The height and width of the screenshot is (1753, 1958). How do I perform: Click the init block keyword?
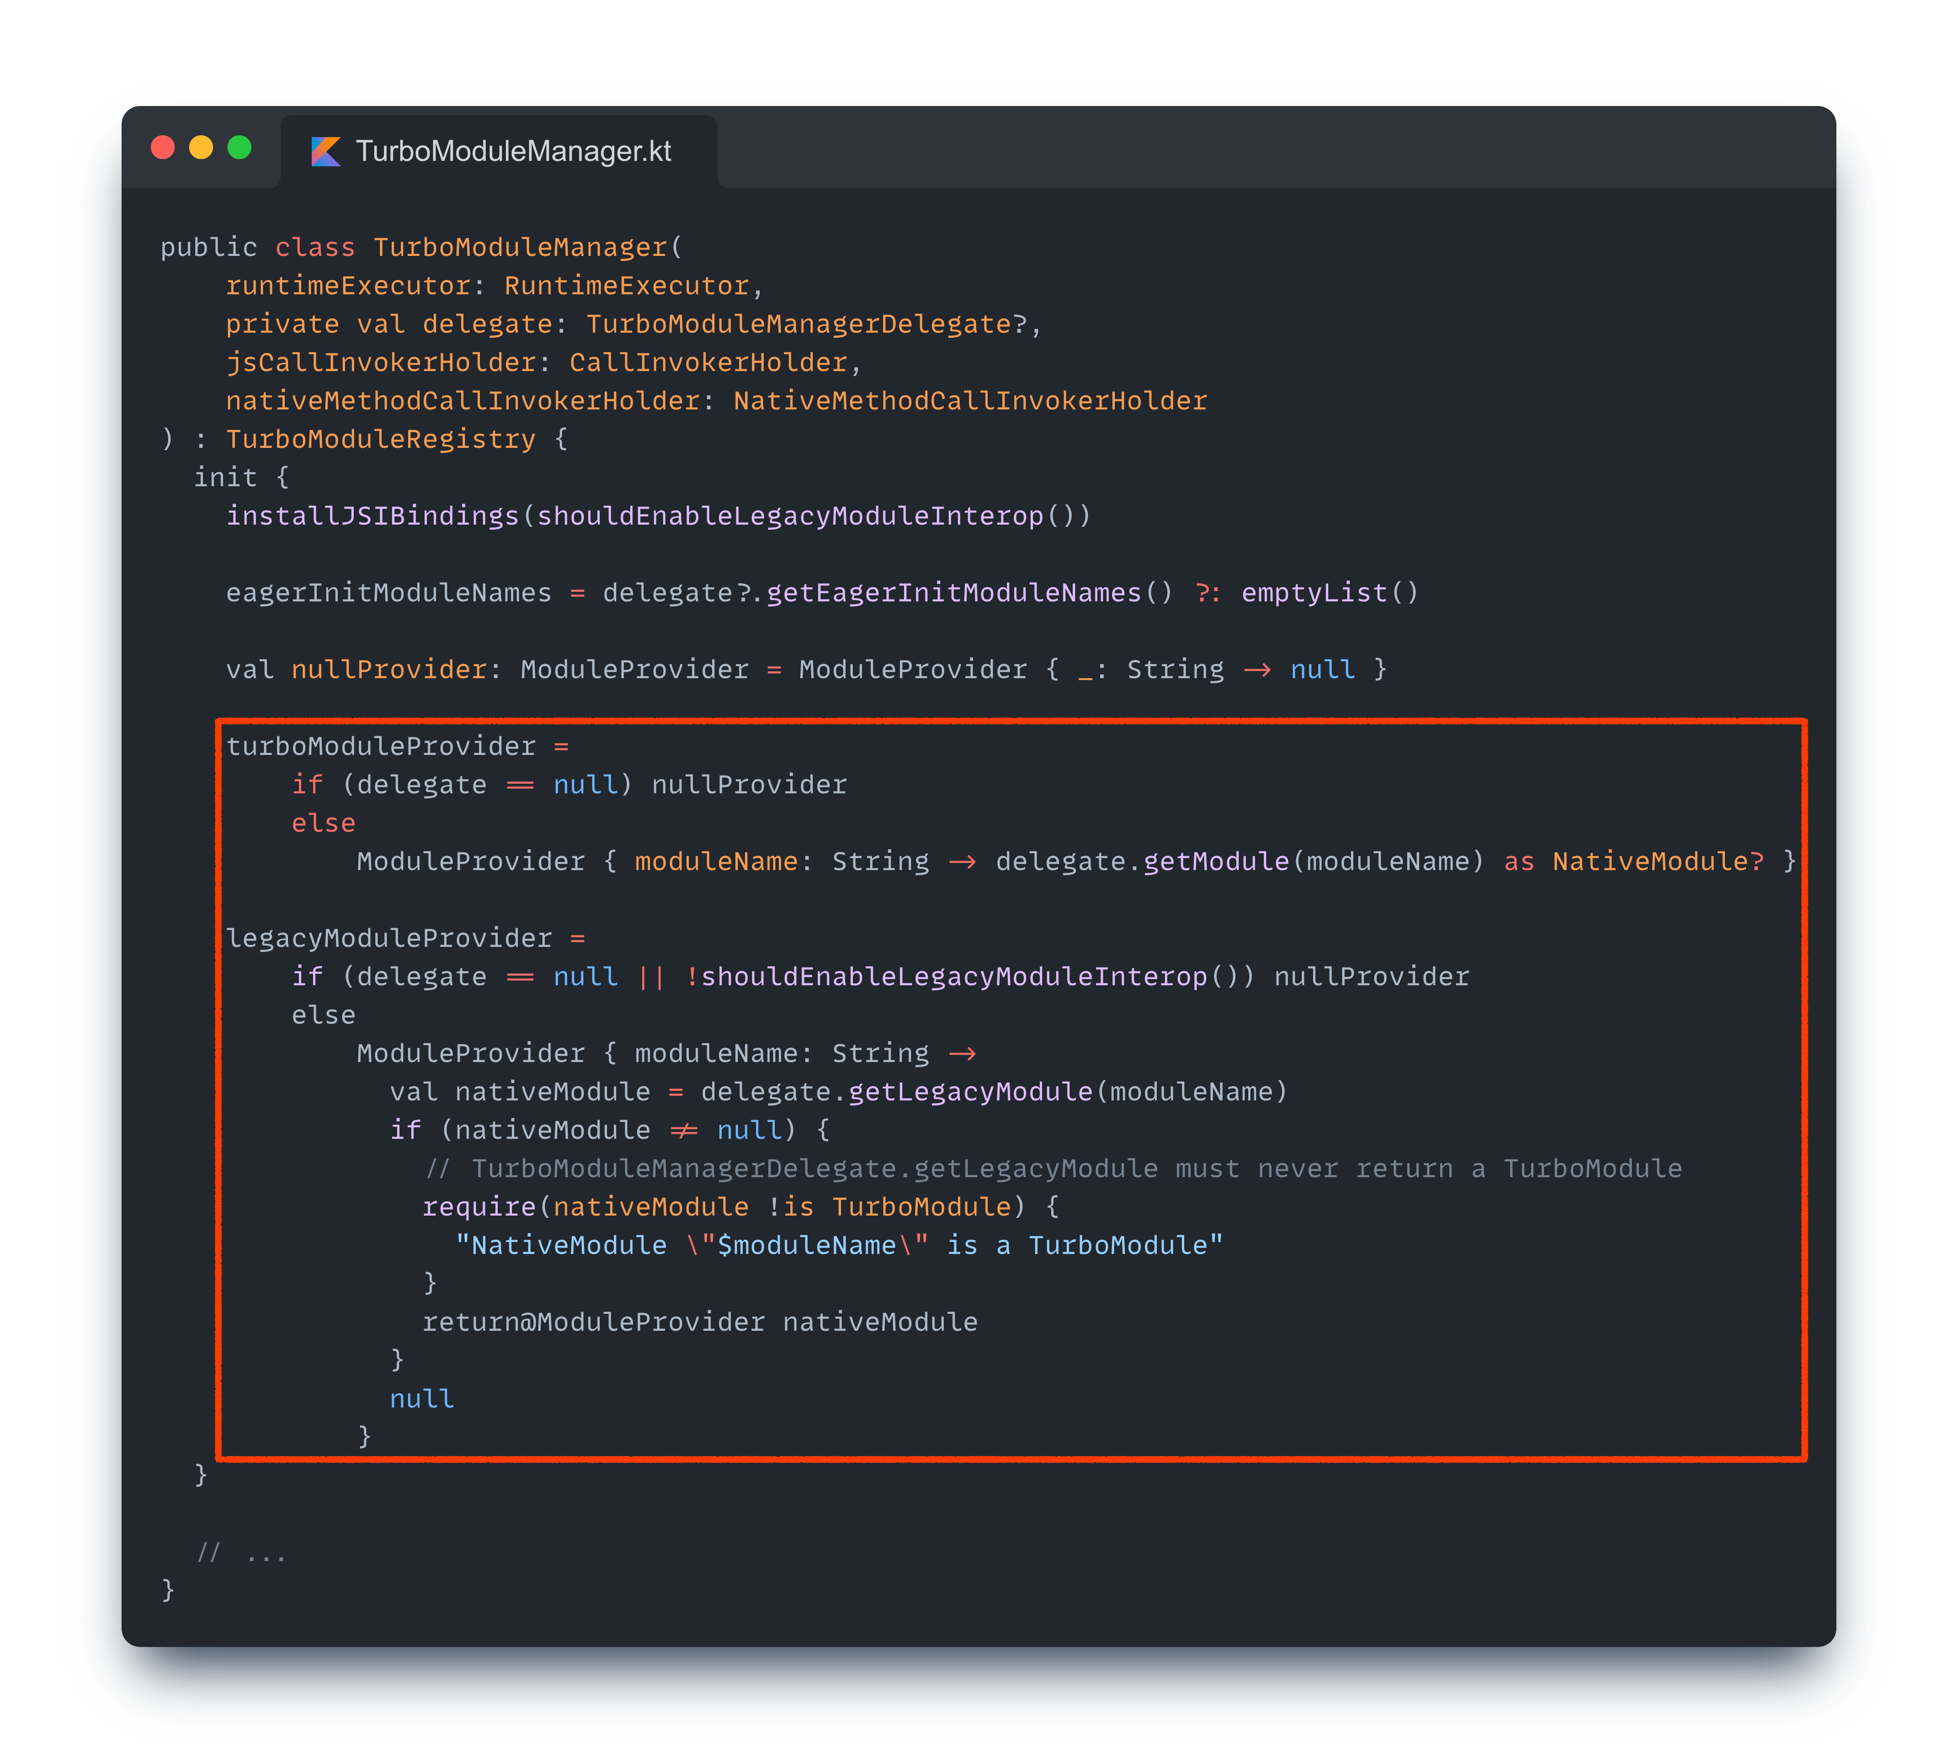225,478
